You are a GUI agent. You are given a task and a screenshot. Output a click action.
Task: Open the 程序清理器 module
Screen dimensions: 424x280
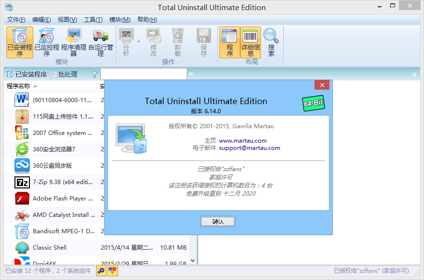(73, 42)
